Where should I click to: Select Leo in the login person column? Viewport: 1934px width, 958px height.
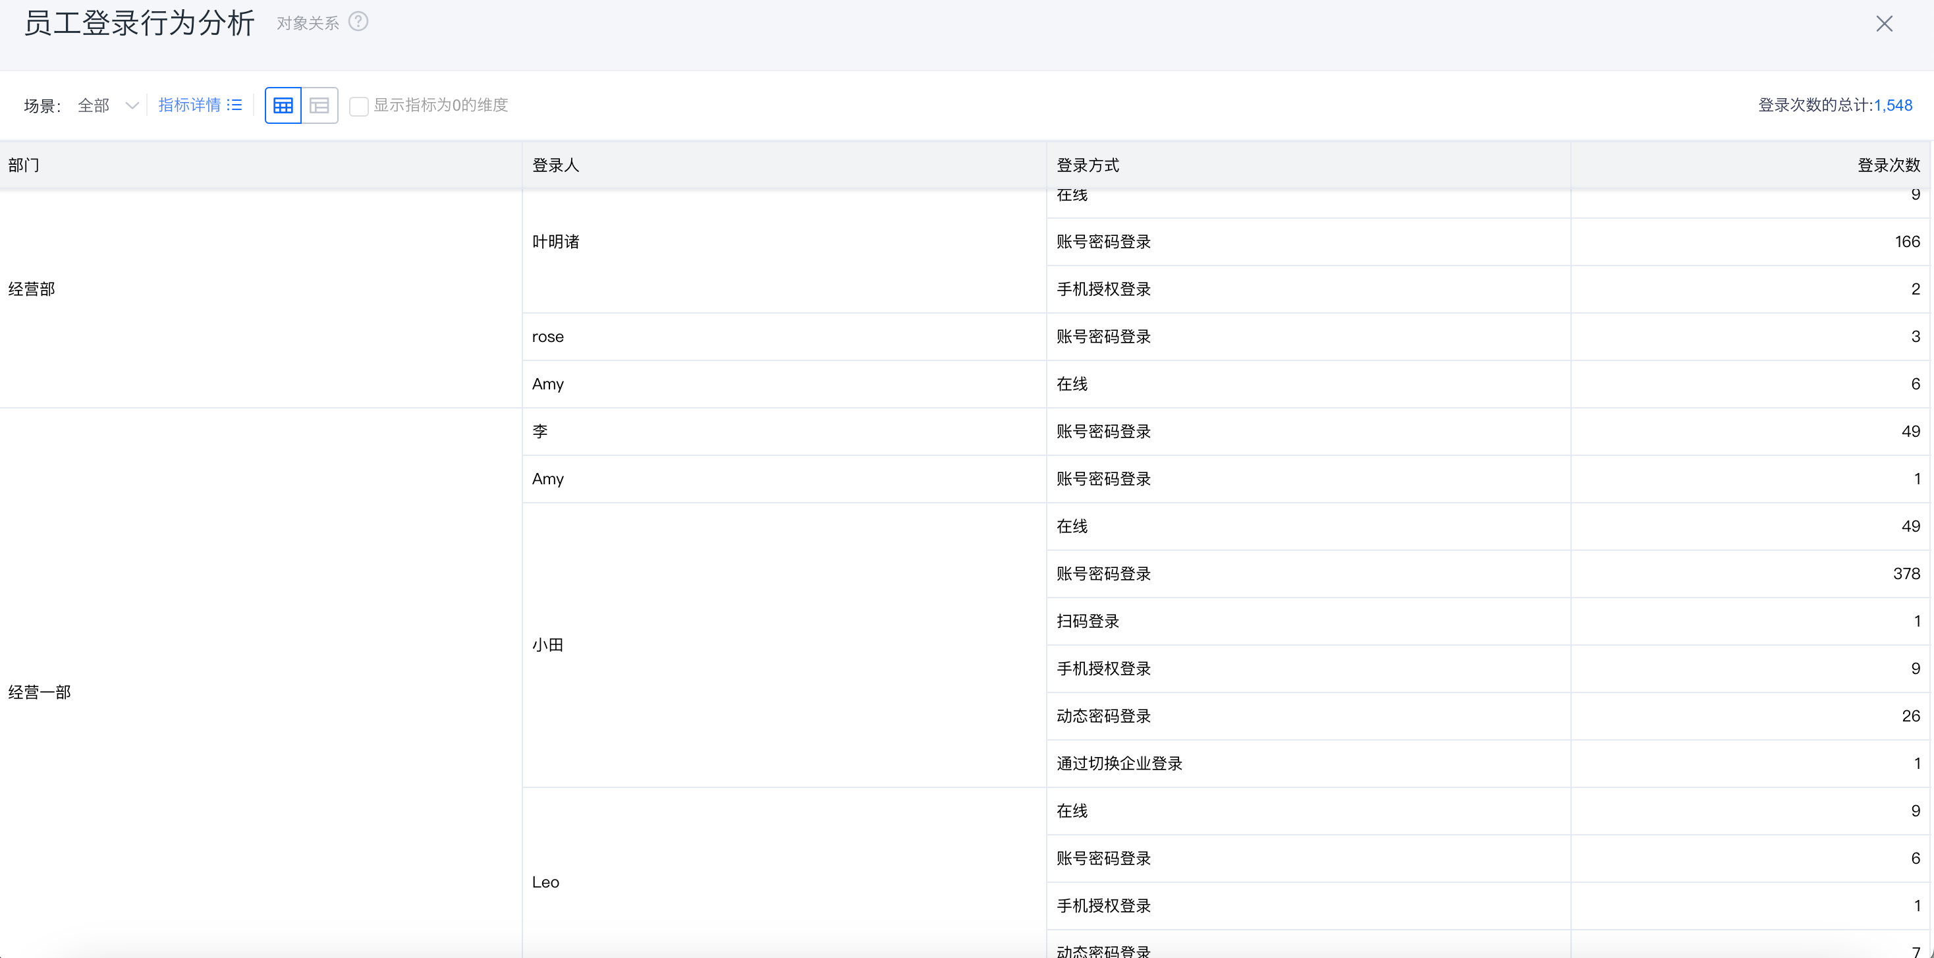pos(545,882)
